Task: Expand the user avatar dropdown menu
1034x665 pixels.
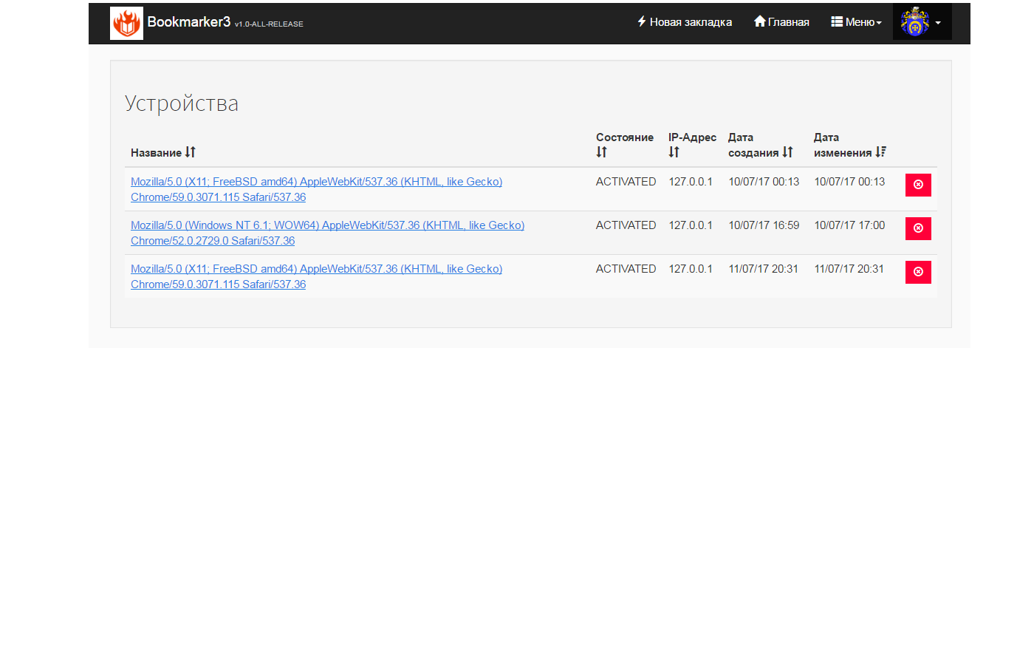Action: click(915, 22)
